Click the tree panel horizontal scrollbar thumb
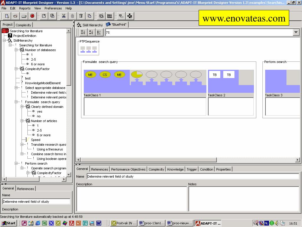 [23, 179]
